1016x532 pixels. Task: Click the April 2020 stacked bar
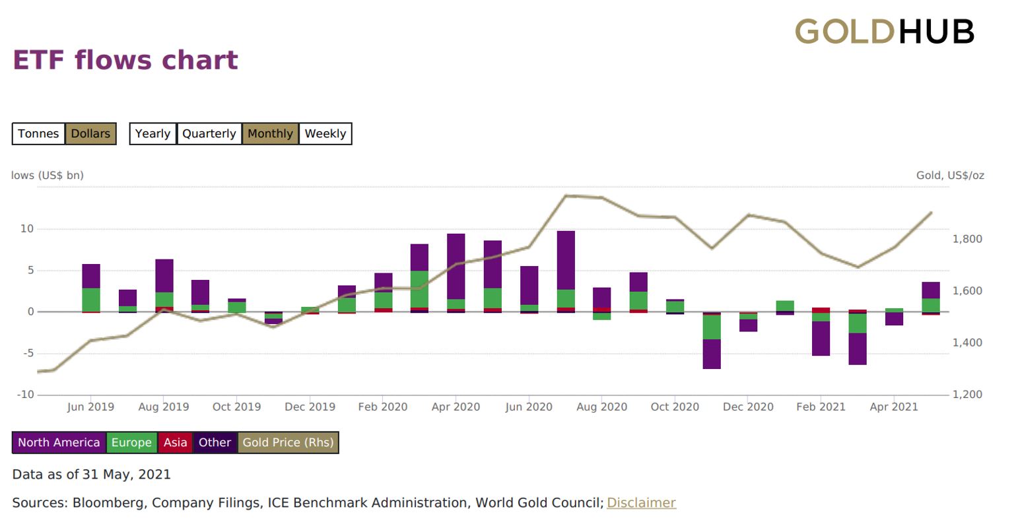tap(456, 267)
